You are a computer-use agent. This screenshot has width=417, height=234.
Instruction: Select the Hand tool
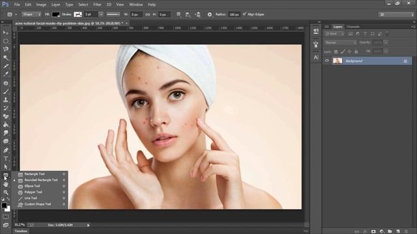pos(6,185)
